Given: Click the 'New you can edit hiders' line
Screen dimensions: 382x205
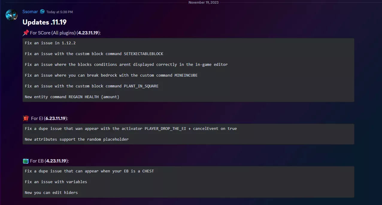Looking at the screenshot, I should coord(51,193).
